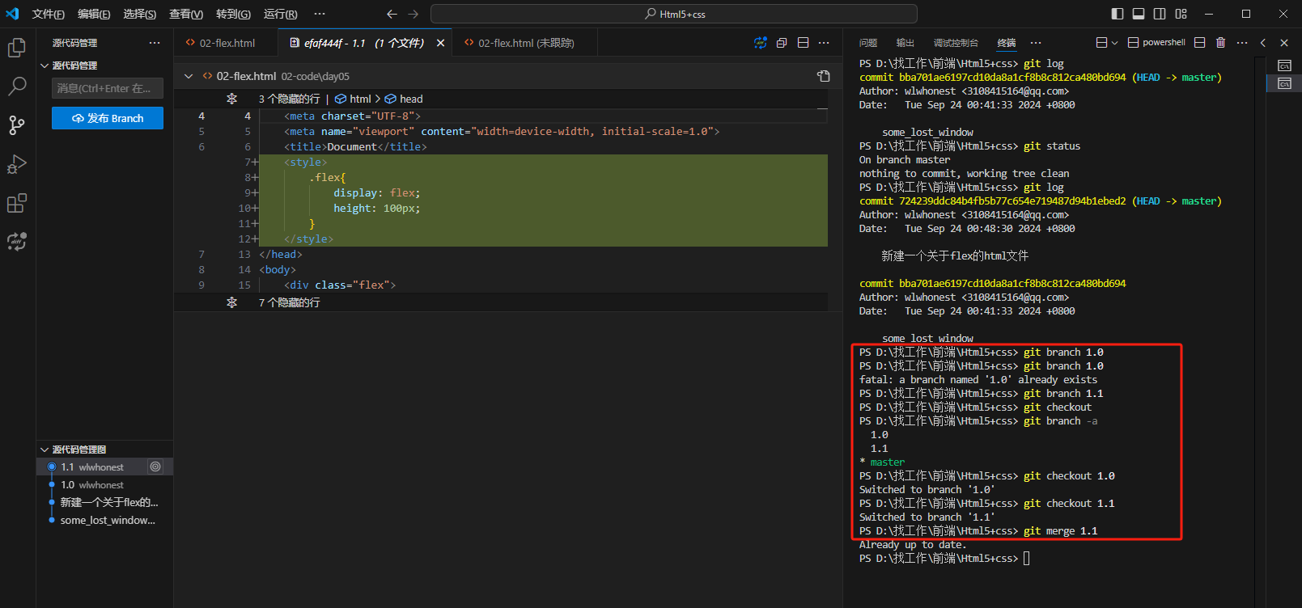Switch to 02-flex.html (未跟踪) tab

tap(526, 43)
